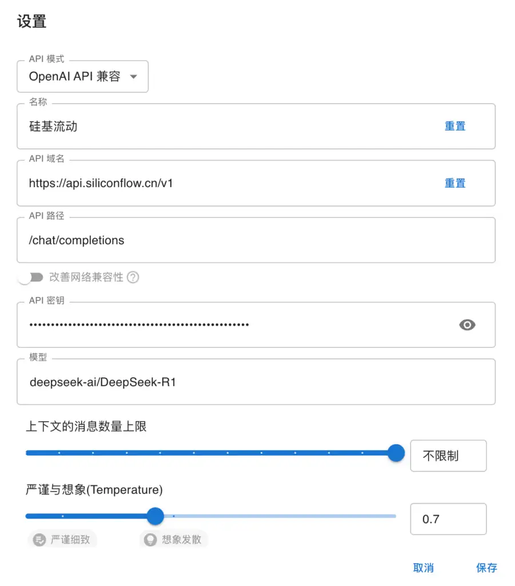This screenshot has width=515, height=586.
Task: Edit the Temperature value showing 0.7
Action: pyautogui.click(x=448, y=518)
